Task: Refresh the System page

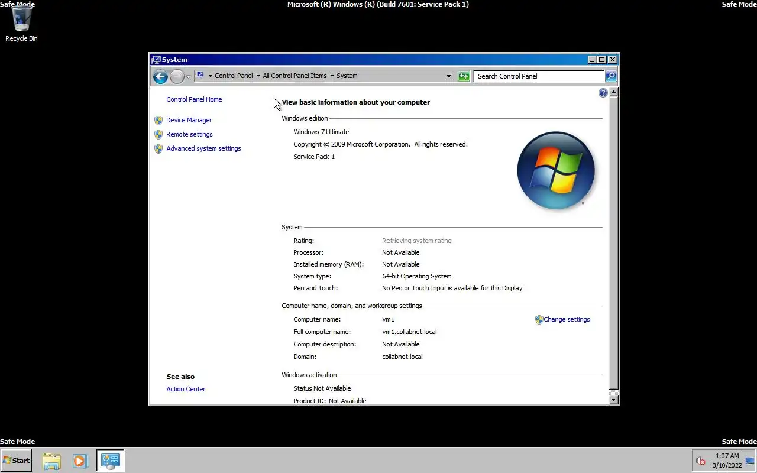Action: tap(464, 76)
